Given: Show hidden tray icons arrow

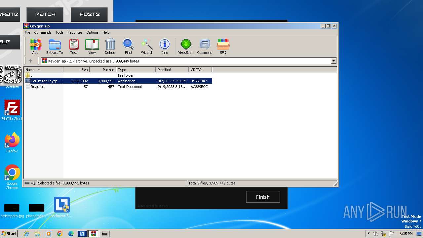Looking at the screenshot, I should pos(368,234).
